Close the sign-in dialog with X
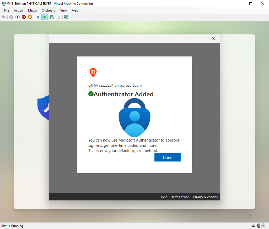The image size is (269, 229). (x=214, y=39)
